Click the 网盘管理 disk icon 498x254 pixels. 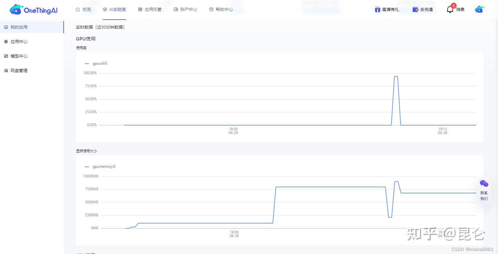(x=6, y=71)
